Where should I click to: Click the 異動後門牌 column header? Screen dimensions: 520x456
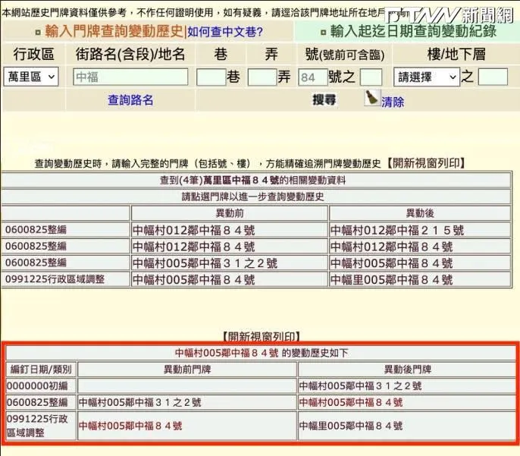408,370
